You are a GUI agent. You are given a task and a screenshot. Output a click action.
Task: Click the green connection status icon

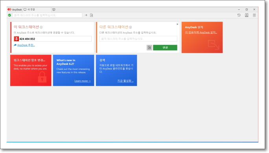pyautogui.click(x=9, y=15)
